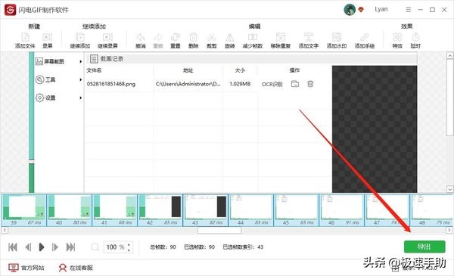Click the 文件名 column header
The width and height of the screenshot is (454, 276).
94,70
